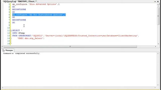Click GO on line 6
Image resolution: width=161 pixels, height=90 pixels.
[14, 17]
